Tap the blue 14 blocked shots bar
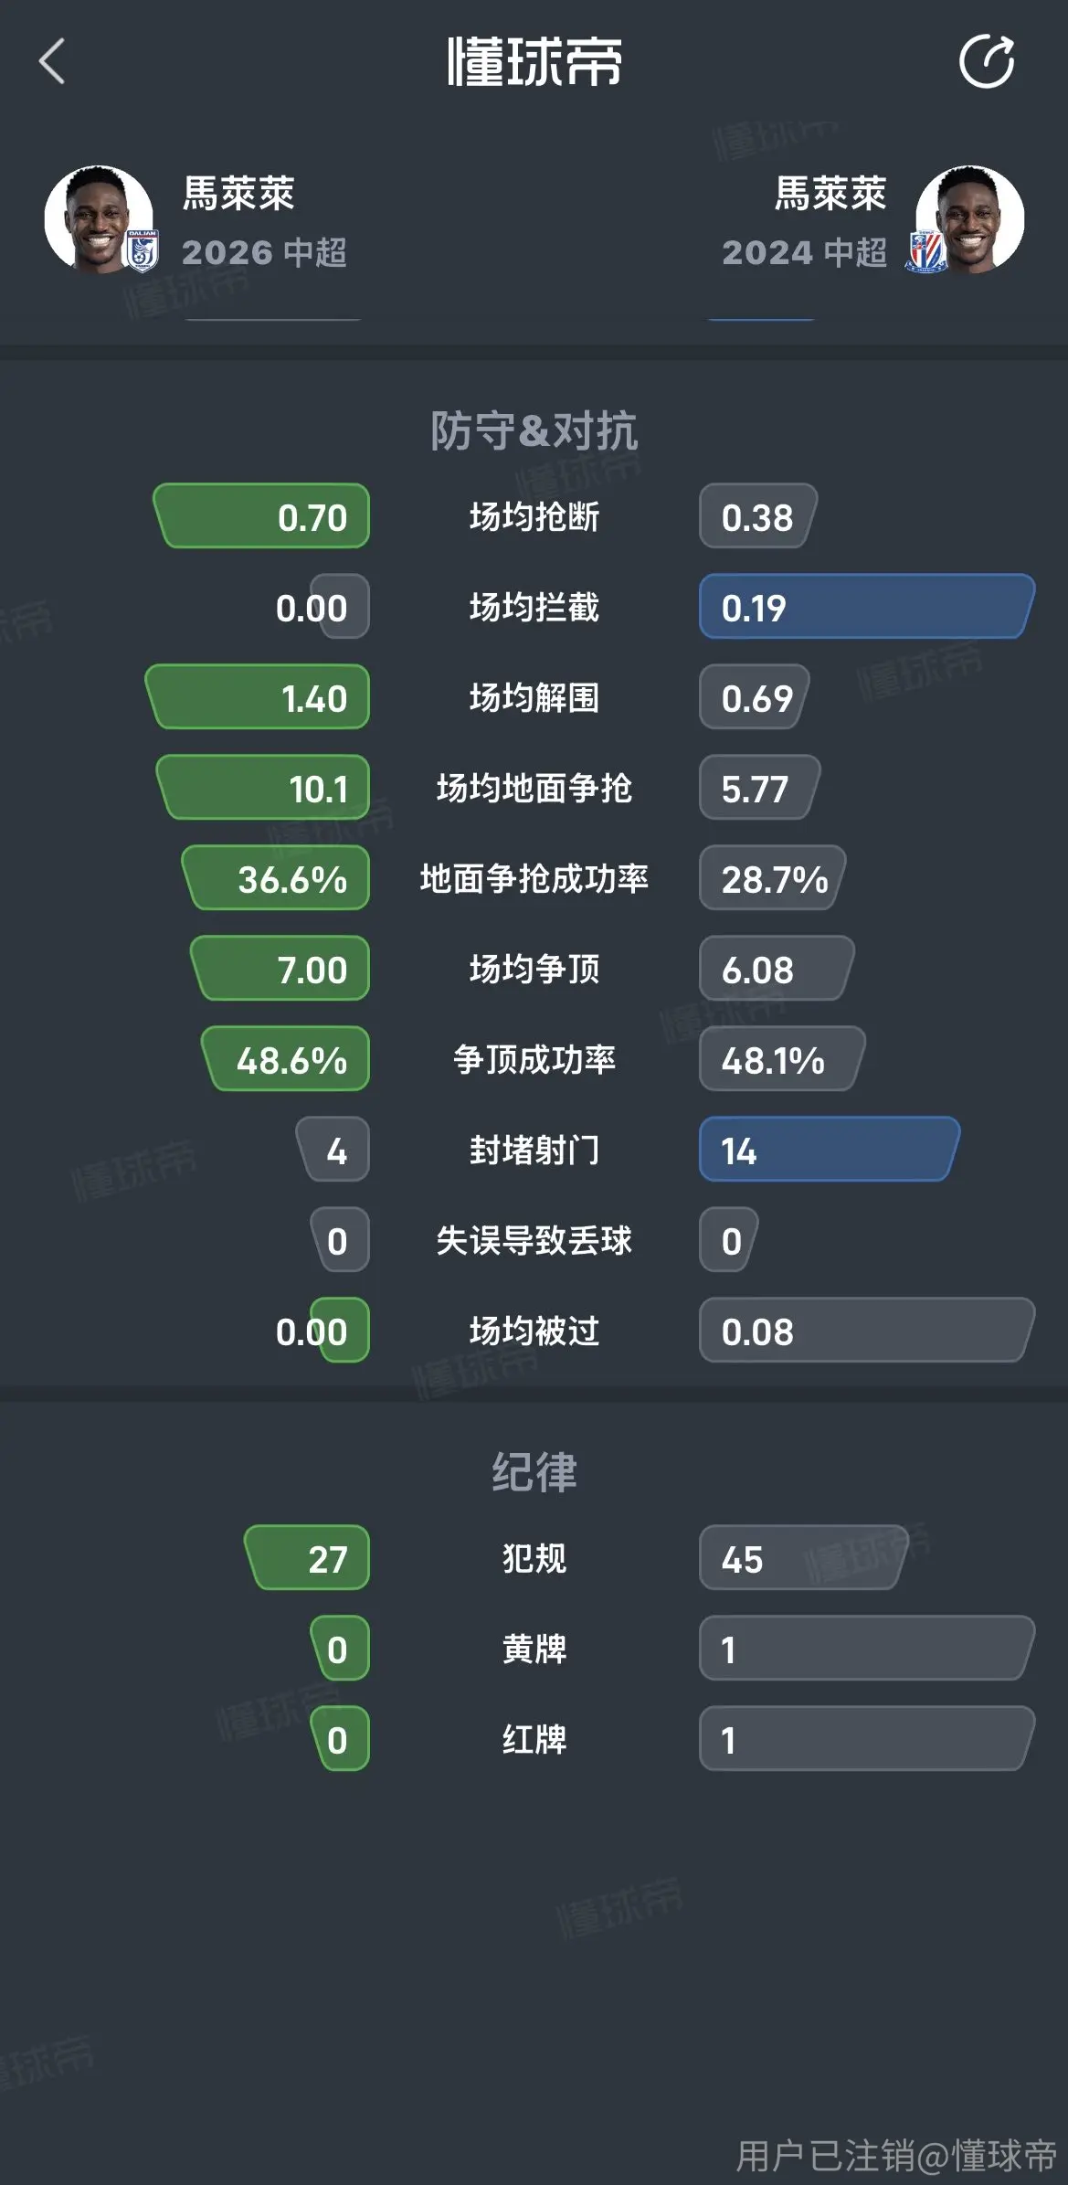The image size is (1068, 2185). (x=830, y=1150)
